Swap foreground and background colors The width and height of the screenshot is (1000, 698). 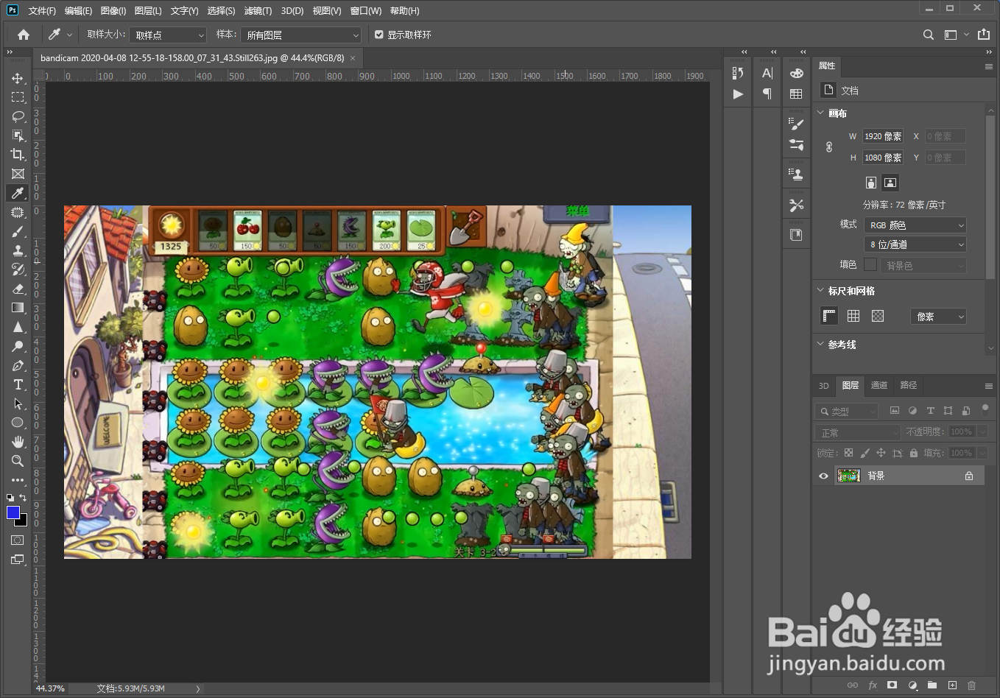[24, 498]
